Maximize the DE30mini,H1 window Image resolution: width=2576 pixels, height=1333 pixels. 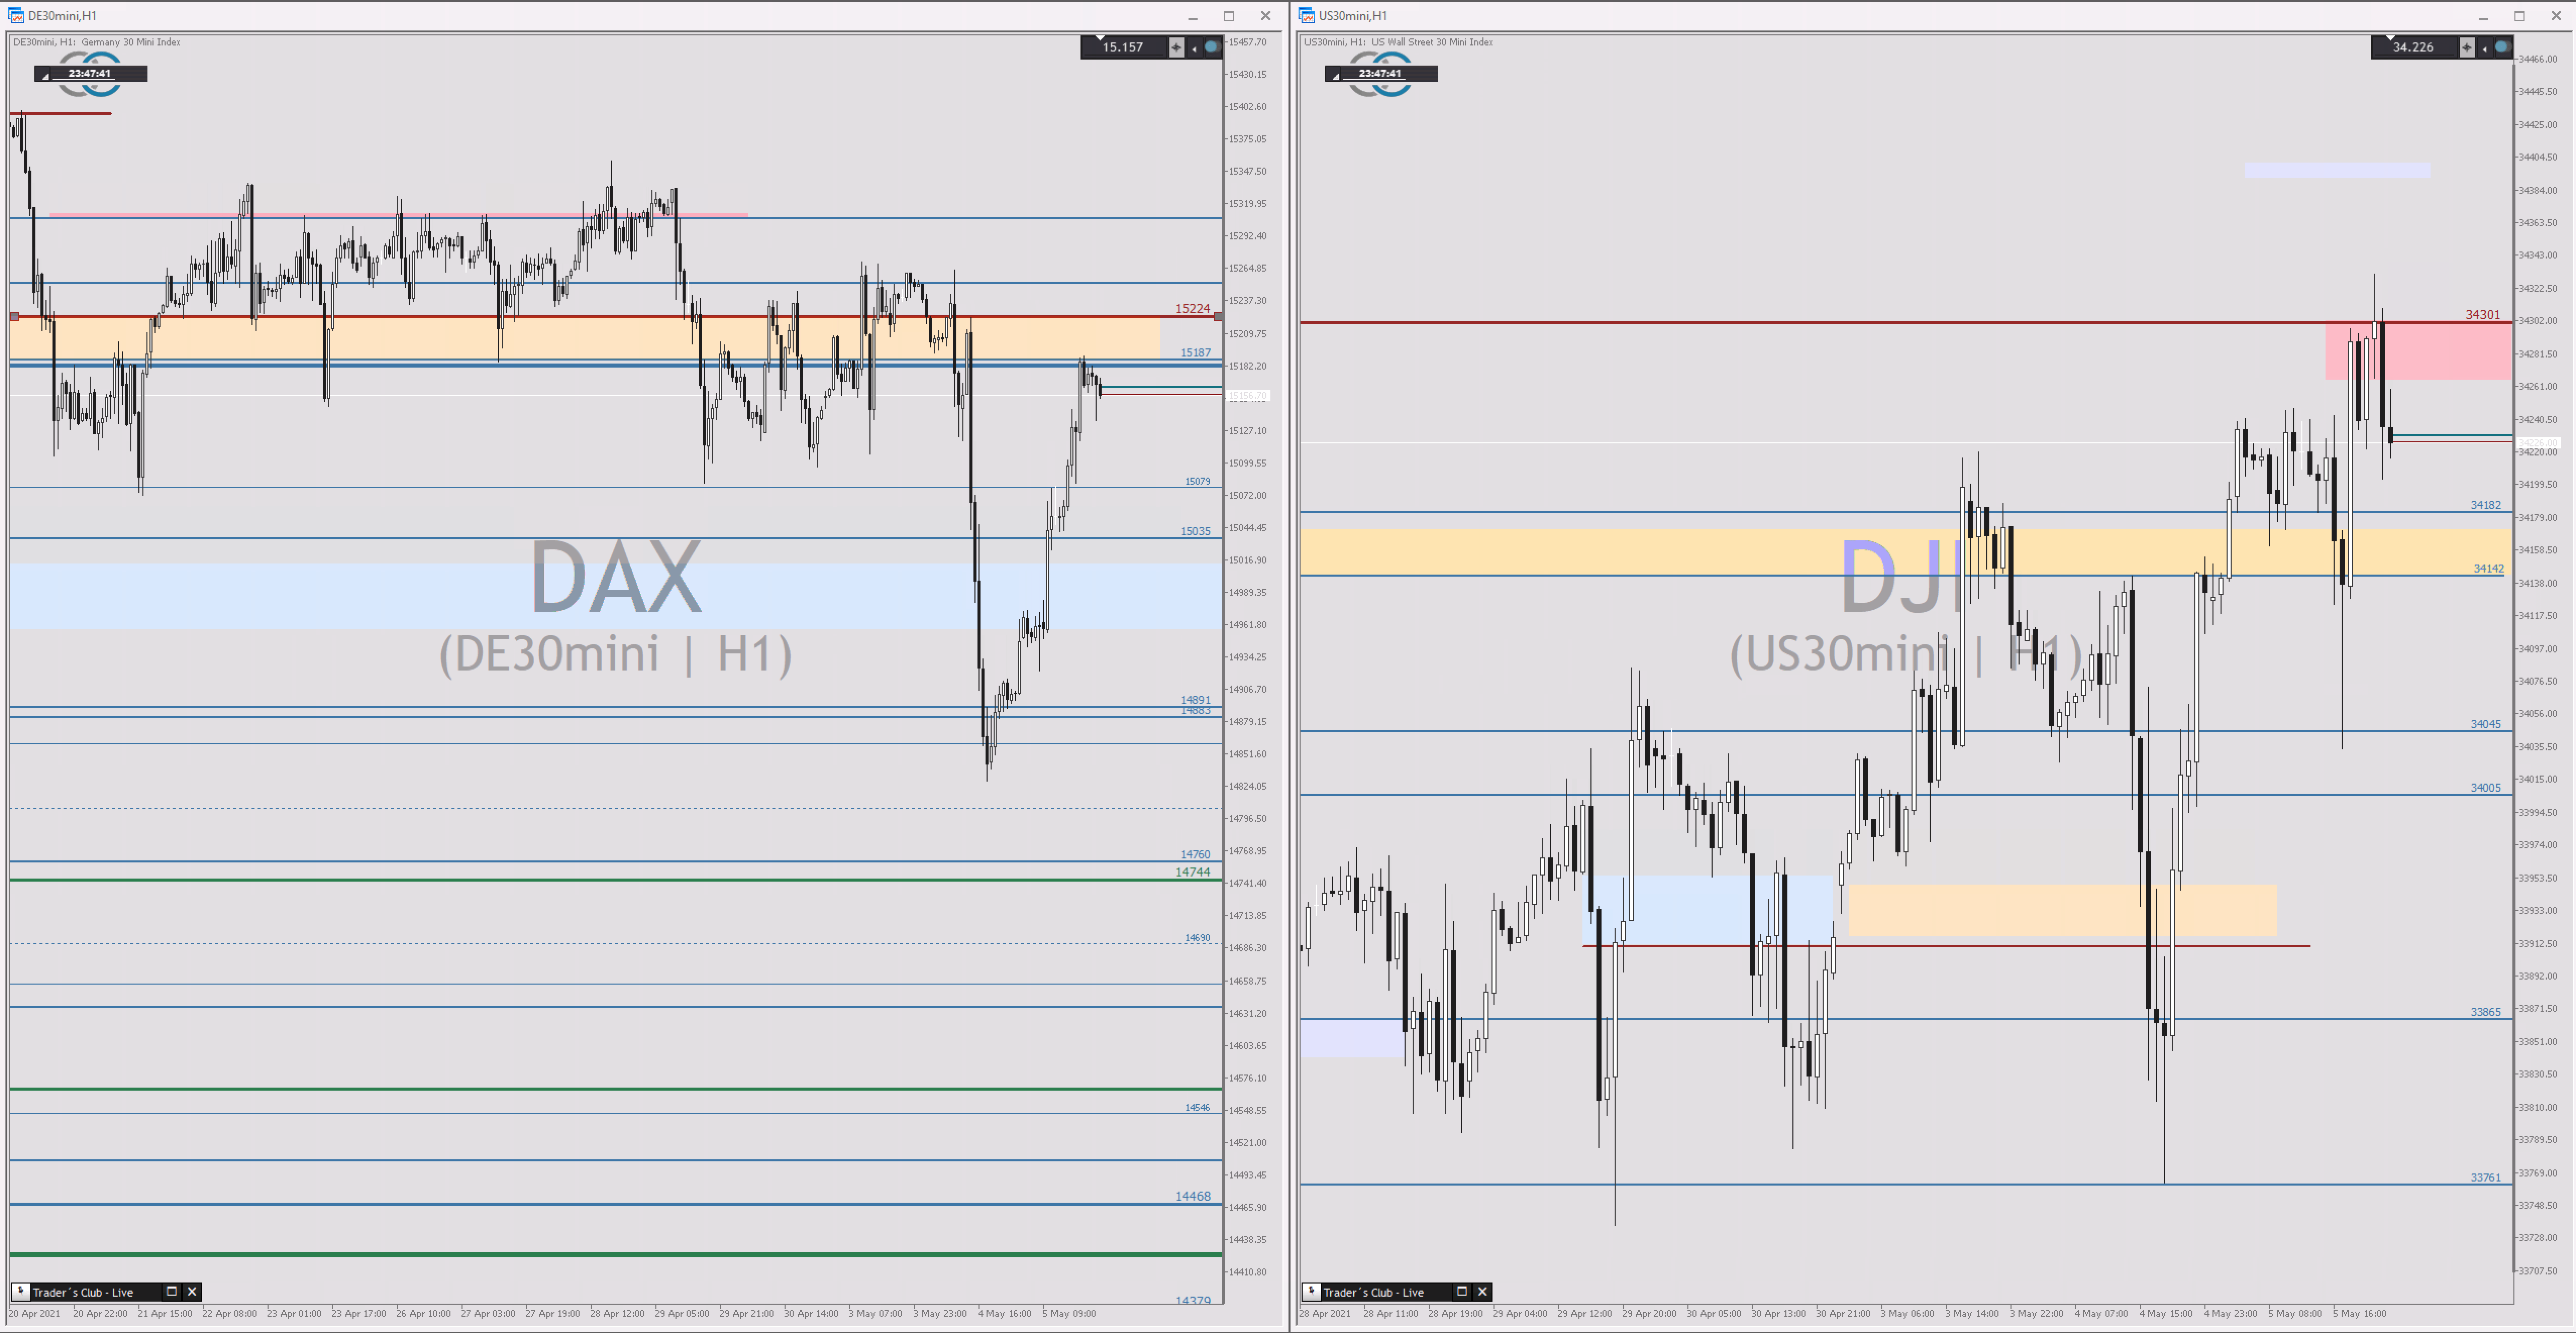click(1229, 16)
